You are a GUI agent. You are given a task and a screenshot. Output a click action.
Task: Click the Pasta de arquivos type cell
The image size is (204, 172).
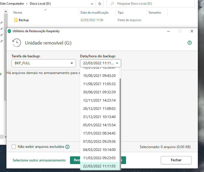click(x=129, y=20)
